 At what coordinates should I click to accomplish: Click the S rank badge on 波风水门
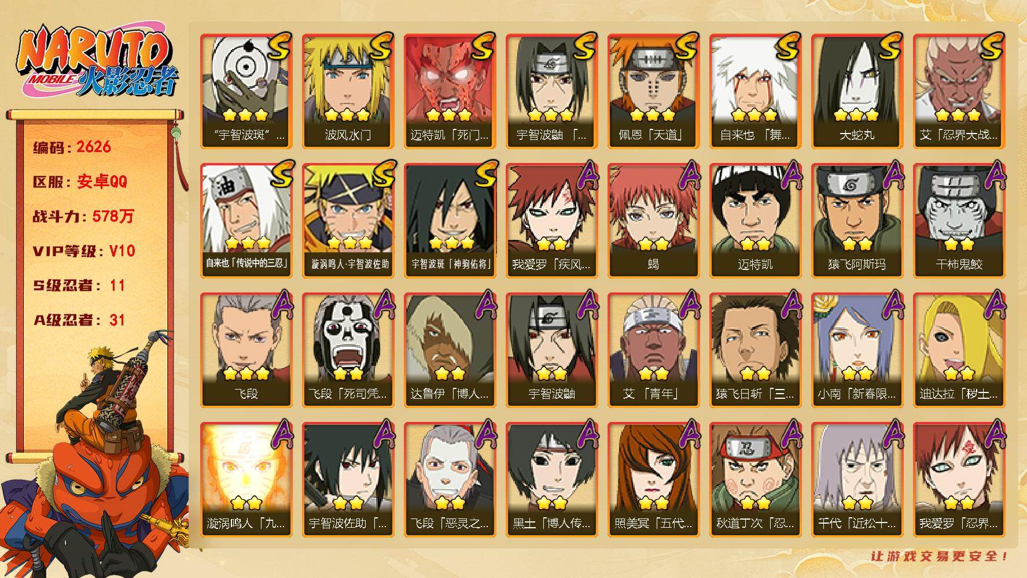pyautogui.click(x=381, y=46)
